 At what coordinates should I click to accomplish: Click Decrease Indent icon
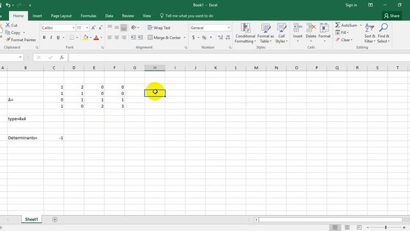[133, 37]
